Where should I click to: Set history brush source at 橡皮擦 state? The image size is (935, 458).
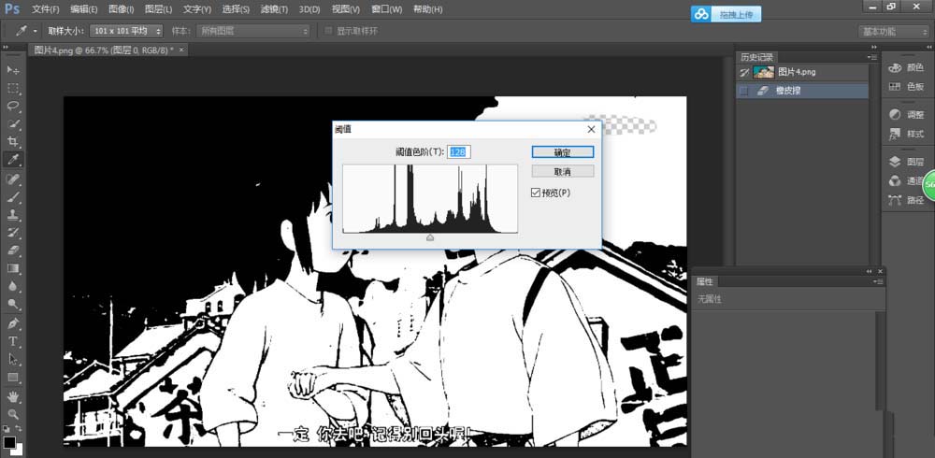[x=743, y=91]
